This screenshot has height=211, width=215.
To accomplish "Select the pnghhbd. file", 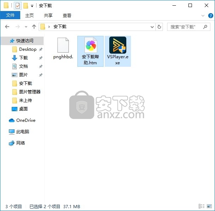I will click(x=63, y=48).
